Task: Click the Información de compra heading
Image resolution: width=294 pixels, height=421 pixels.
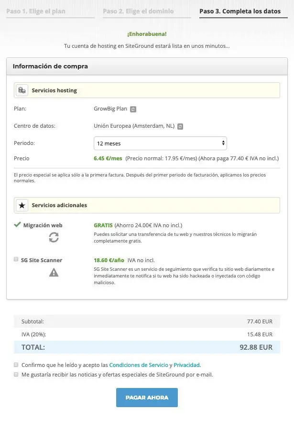Action: point(50,66)
